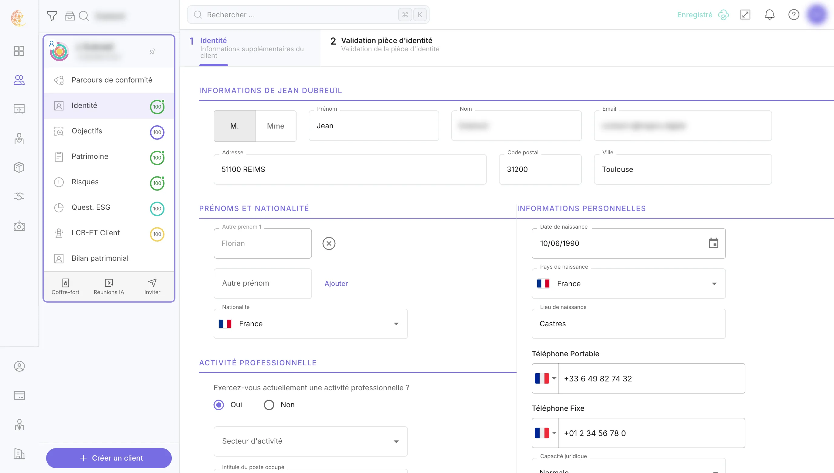Click the application logo at the top left
This screenshot has width=834, height=473.
pyautogui.click(x=18, y=18)
